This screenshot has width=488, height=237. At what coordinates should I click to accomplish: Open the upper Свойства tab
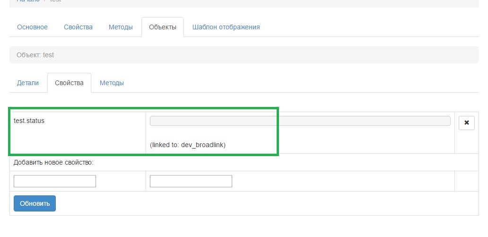pyautogui.click(x=78, y=27)
